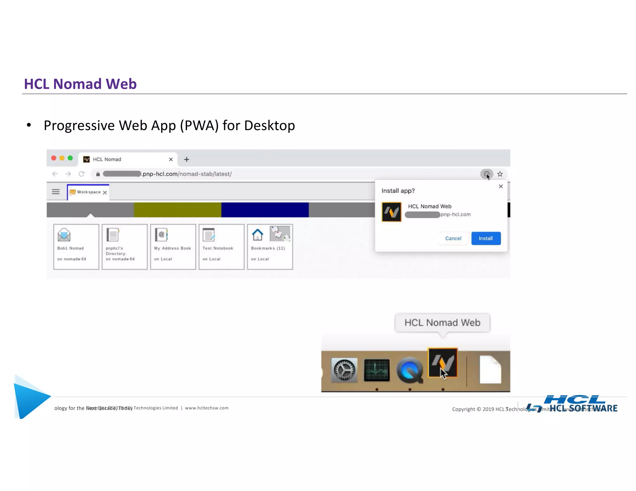
Task: Go back with the browser back arrow
Action: point(55,174)
